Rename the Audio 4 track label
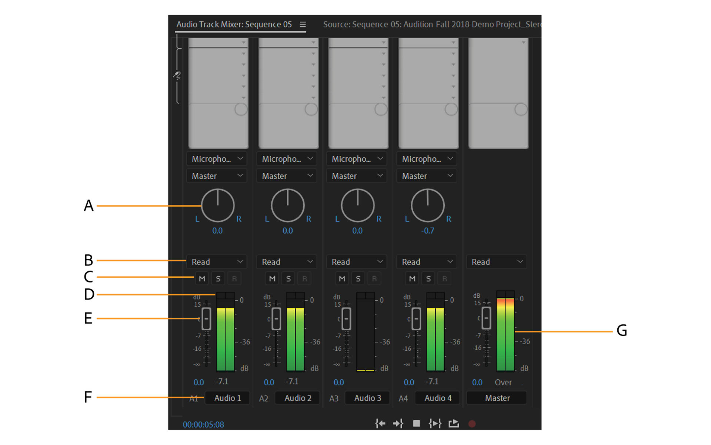Screen dimensions: 711x445 [438, 398]
